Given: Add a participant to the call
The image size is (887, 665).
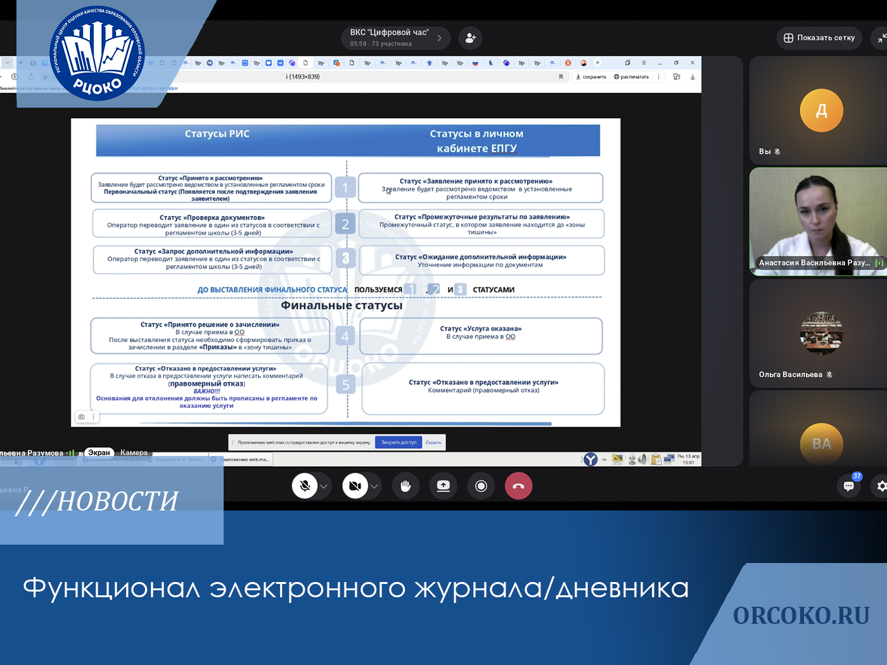Looking at the screenshot, I should pyautogui.click(x=470, y=38).
